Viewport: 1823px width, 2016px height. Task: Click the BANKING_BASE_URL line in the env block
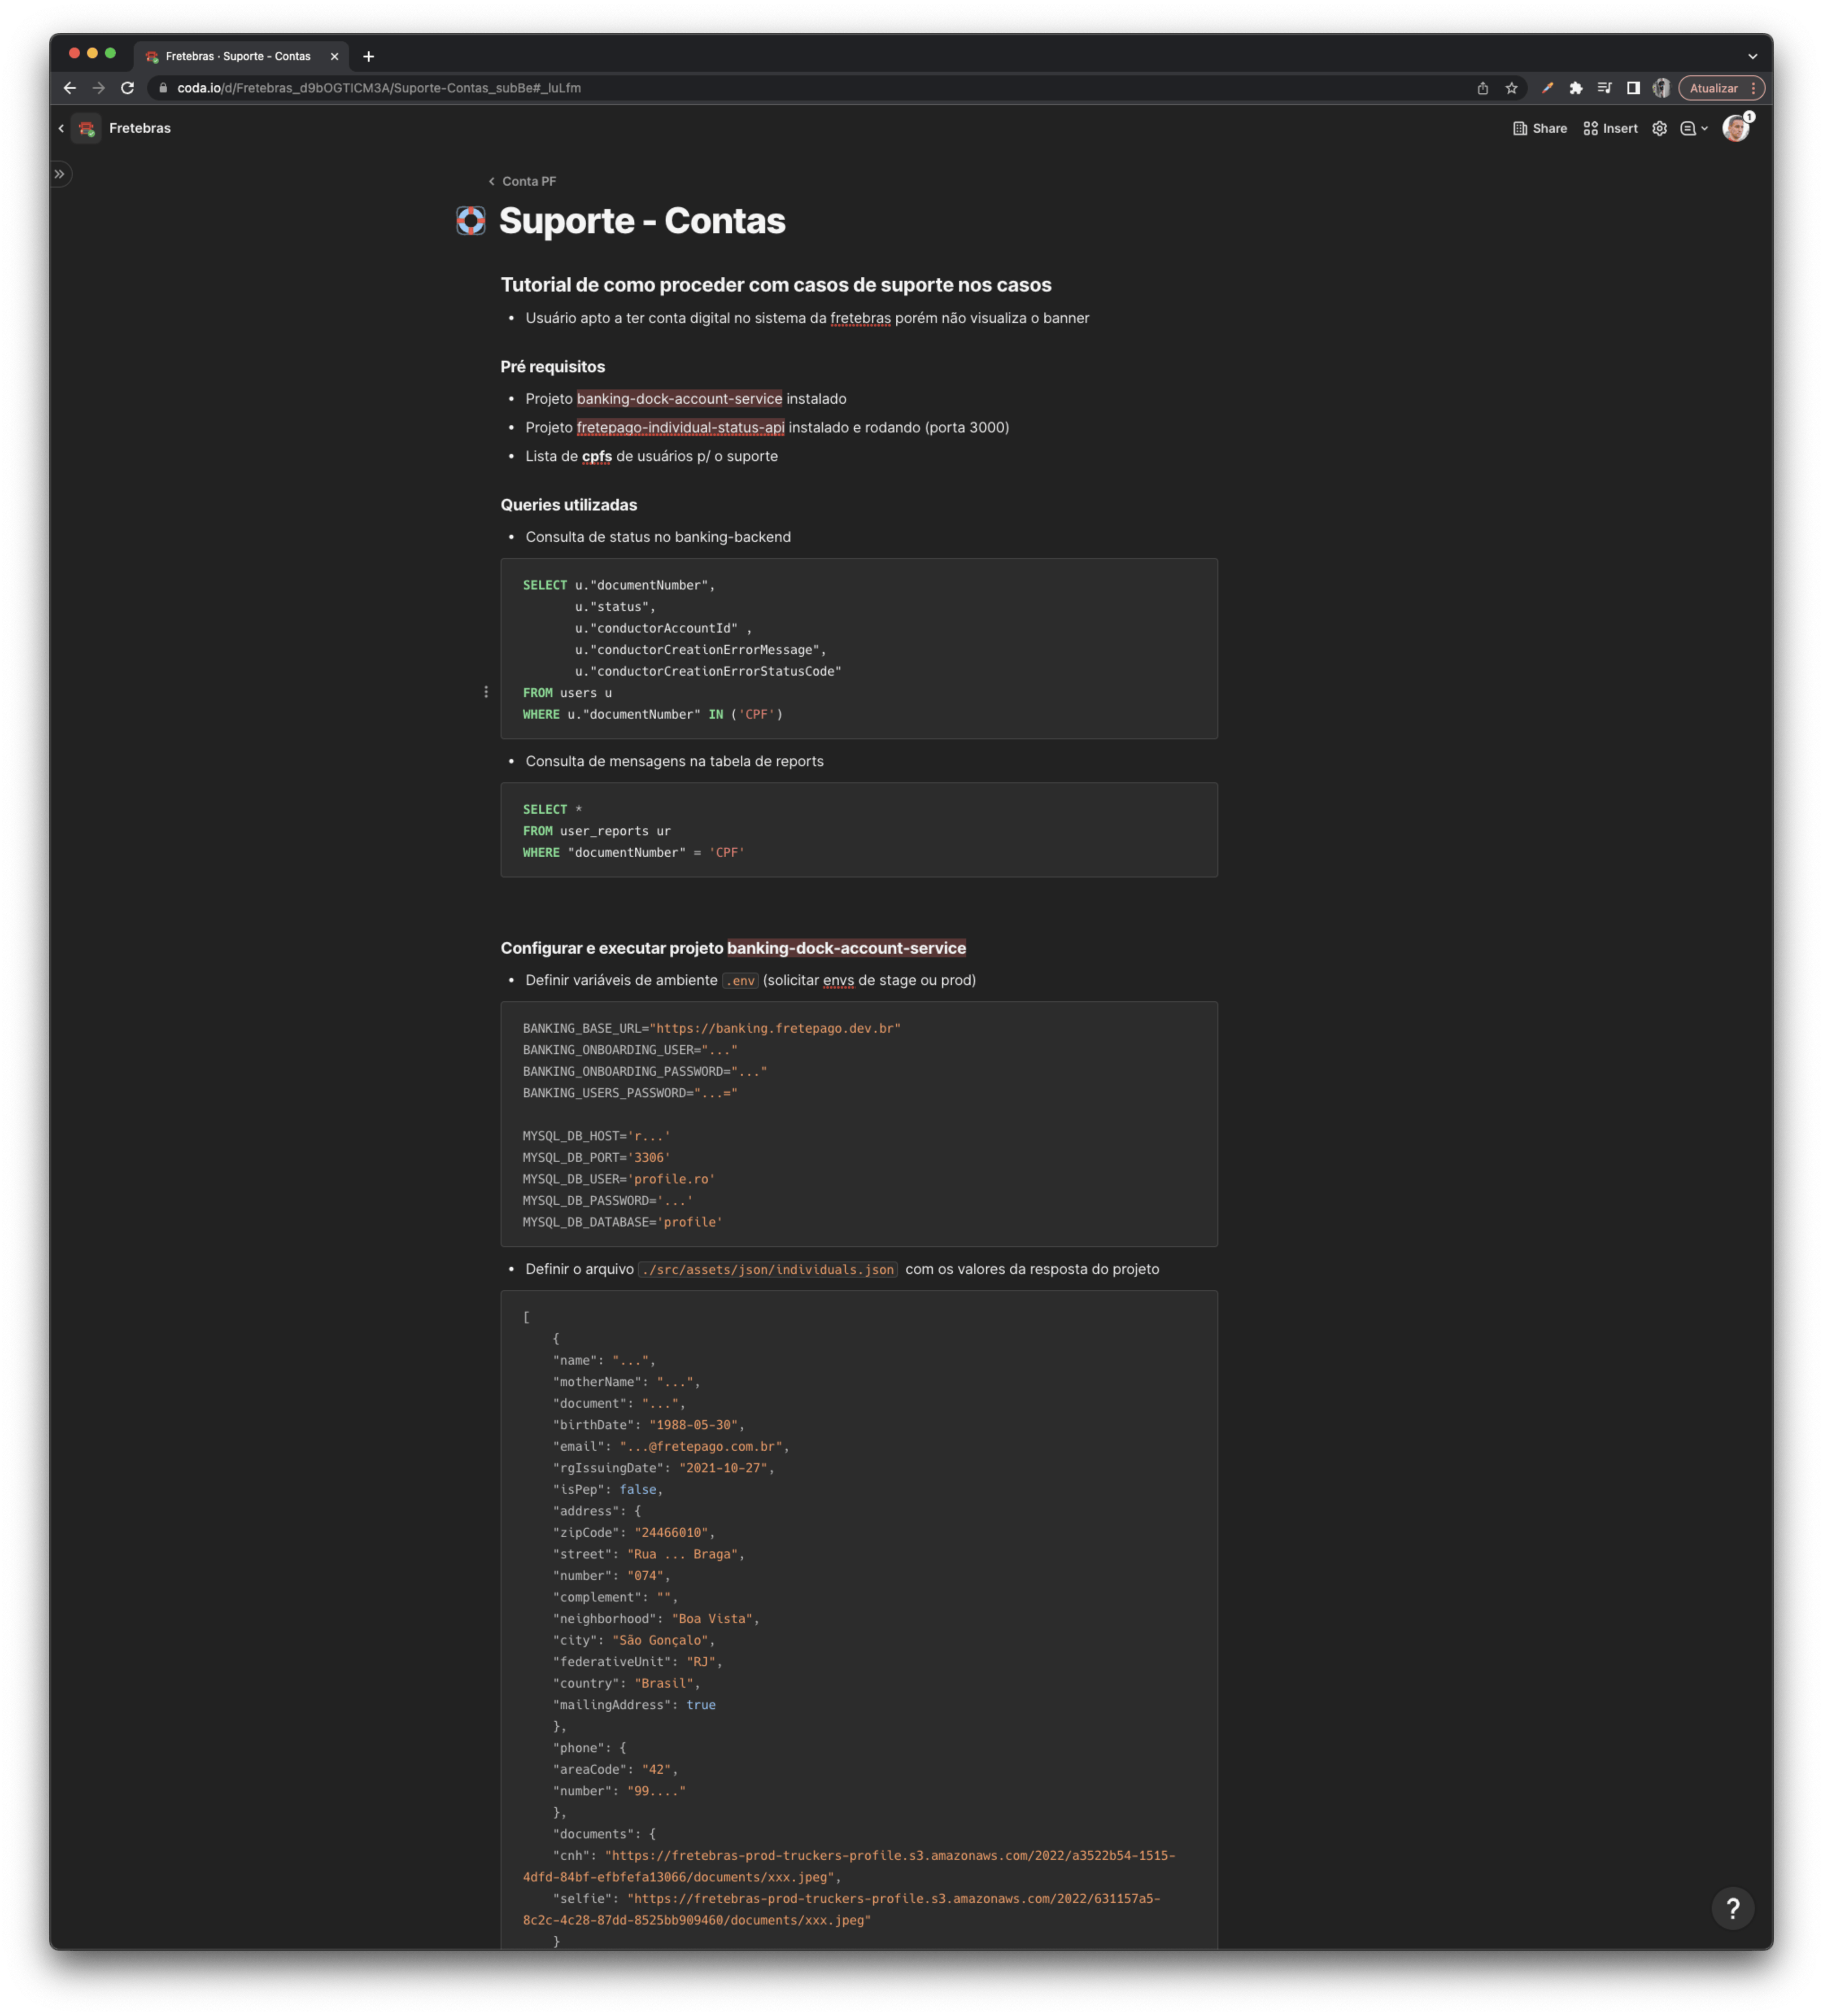click(711, 1028)
